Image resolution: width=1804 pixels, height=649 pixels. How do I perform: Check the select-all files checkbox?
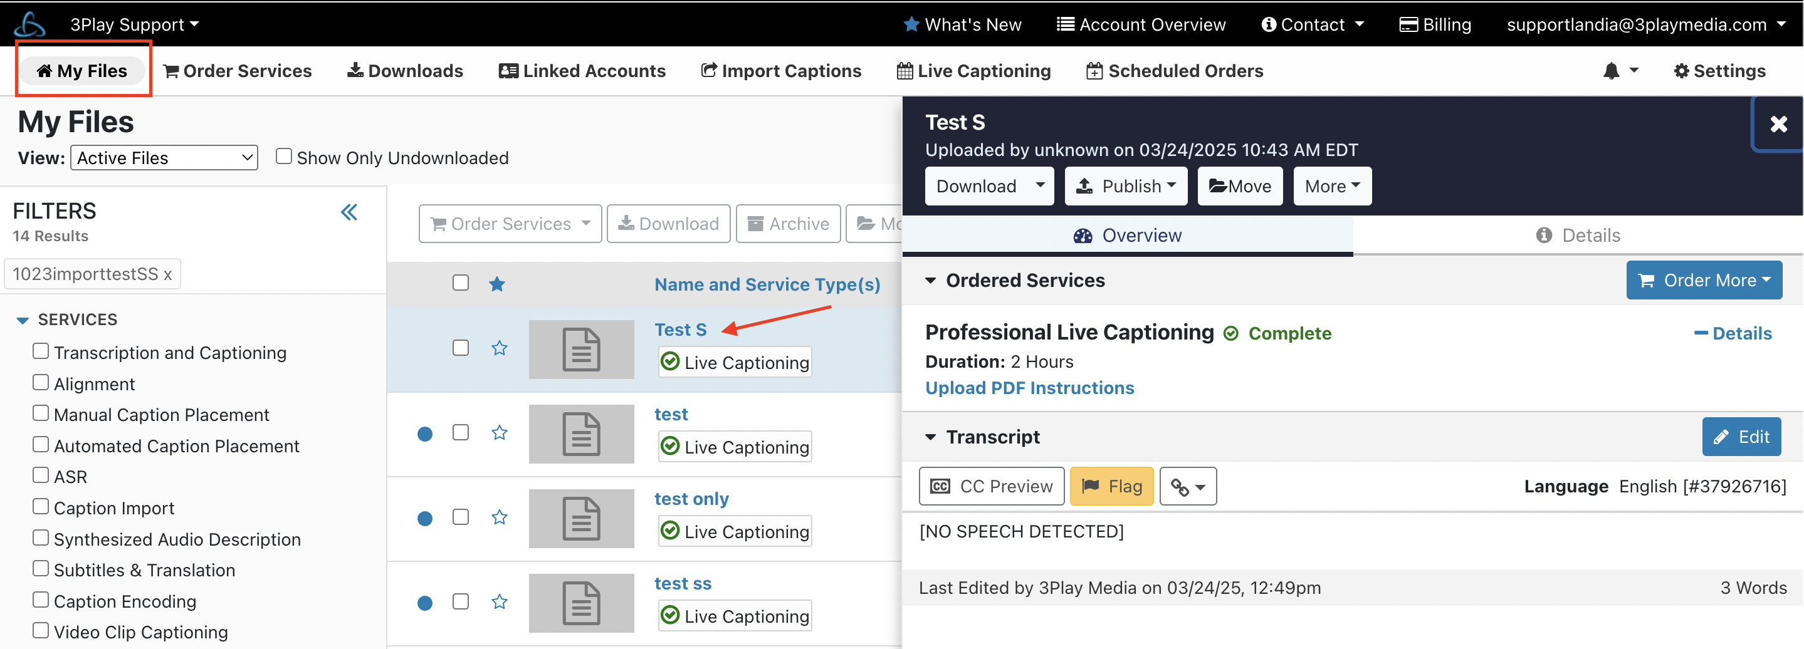[x=460, y=283]
